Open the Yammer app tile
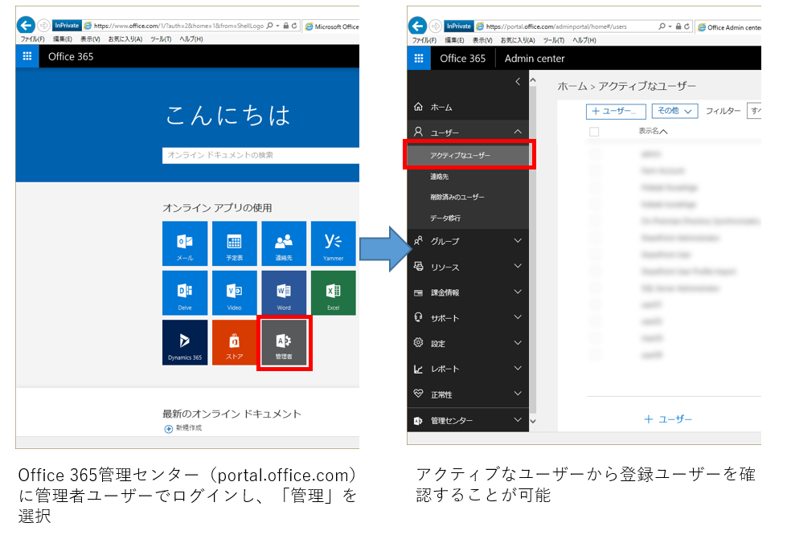The image size is (787, 539). click(334, 243)
